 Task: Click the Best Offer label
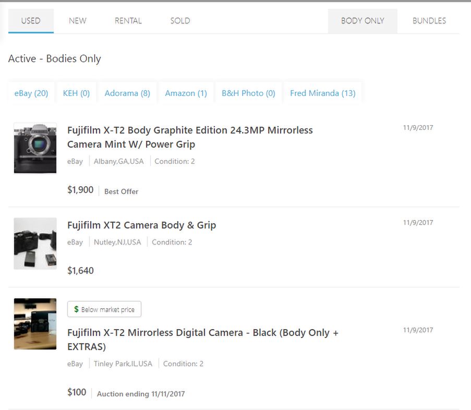[122, 191]
